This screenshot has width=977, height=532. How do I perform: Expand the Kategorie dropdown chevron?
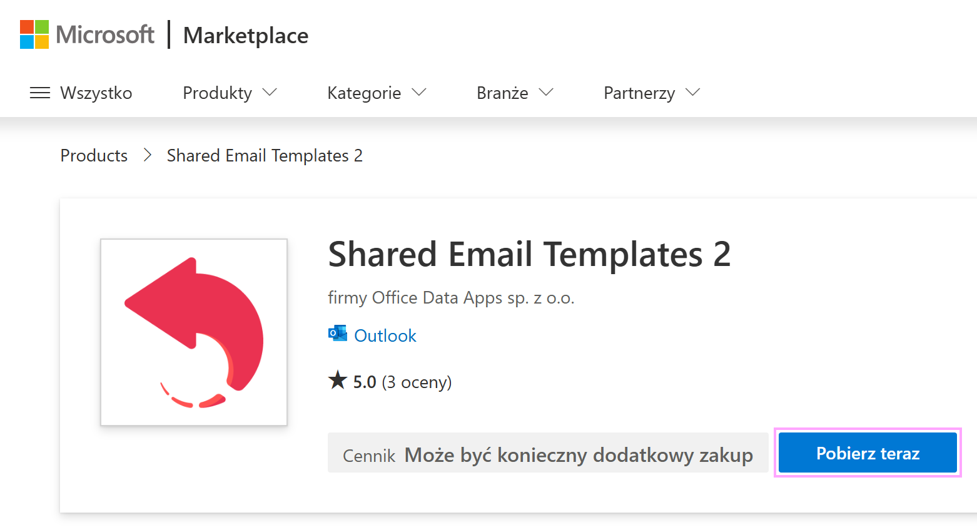[x=419, y=93]
